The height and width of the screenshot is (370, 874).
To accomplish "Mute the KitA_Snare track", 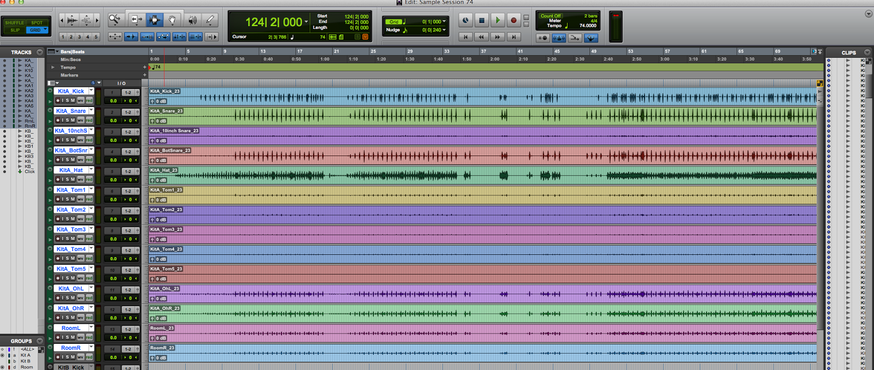I will click(x=73, y=120).
